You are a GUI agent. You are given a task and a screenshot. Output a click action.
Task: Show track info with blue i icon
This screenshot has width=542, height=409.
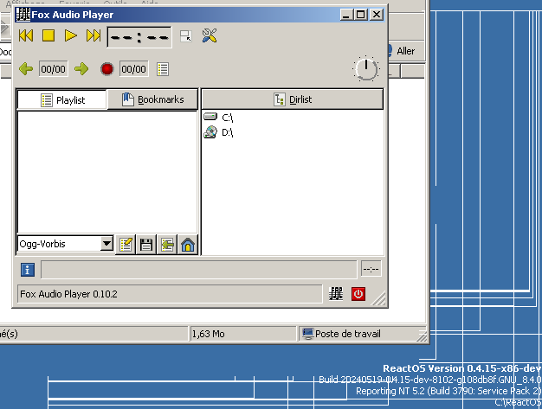[28, 270]
